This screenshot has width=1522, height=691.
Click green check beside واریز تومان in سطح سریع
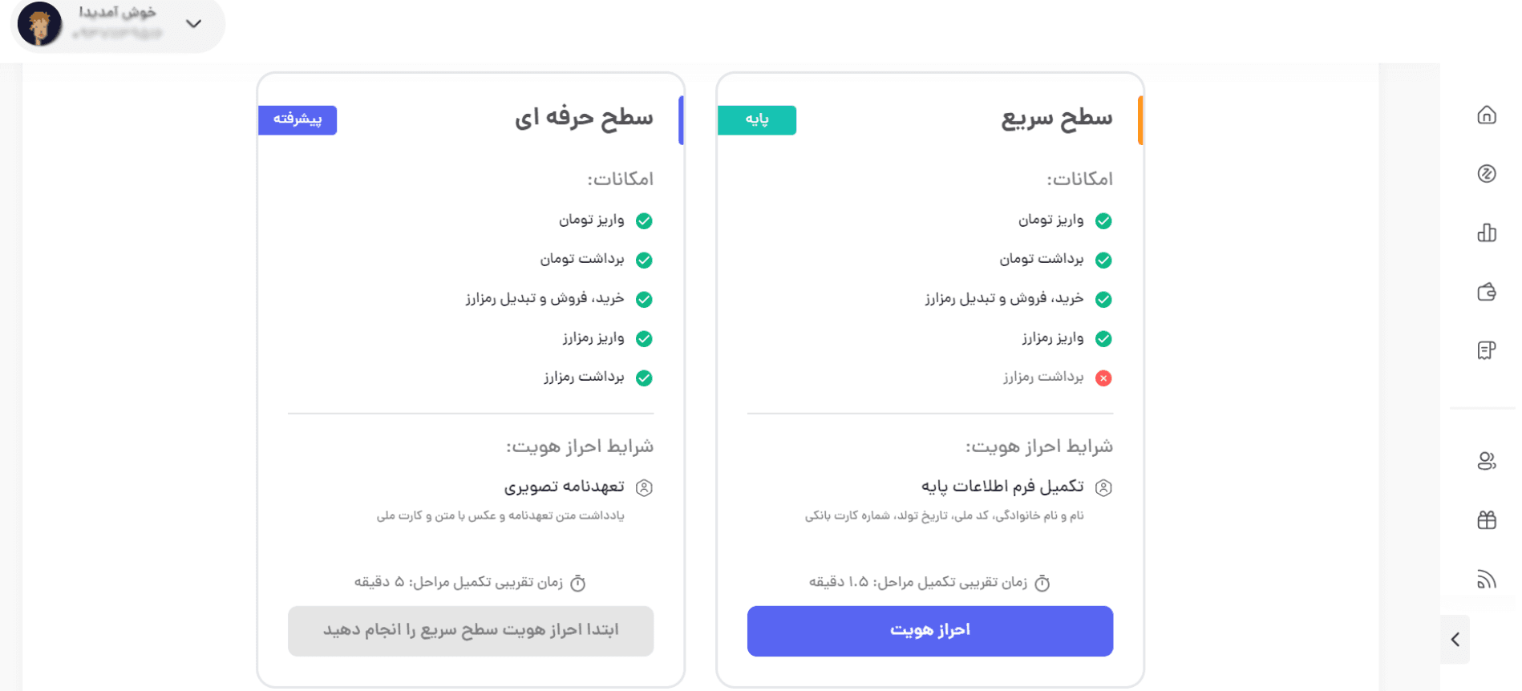[1103, 221]
